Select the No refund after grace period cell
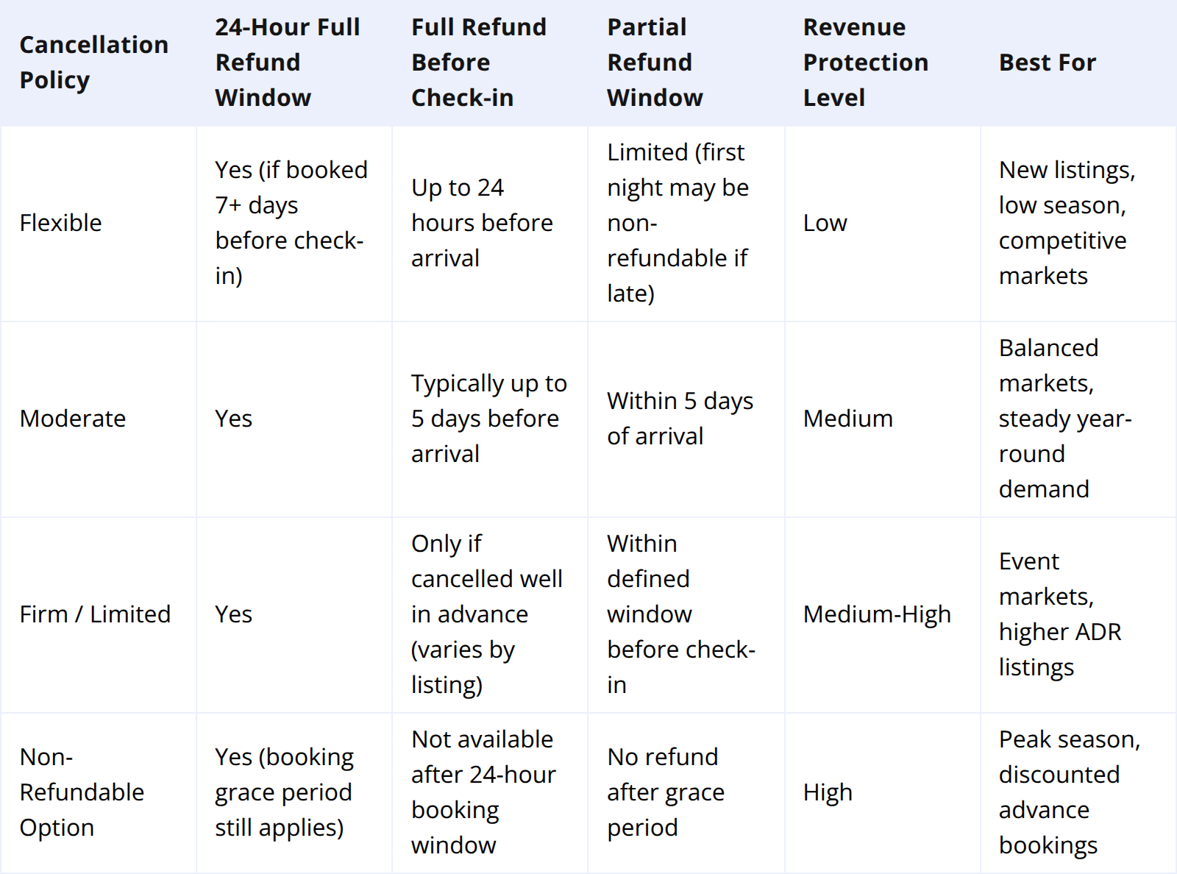This screenshot has width=1177, height=874. [x=666, y=792]
